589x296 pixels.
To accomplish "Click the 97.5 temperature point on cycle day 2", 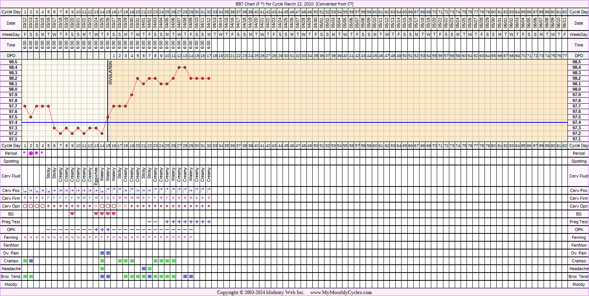I will (x=31, y=117).
